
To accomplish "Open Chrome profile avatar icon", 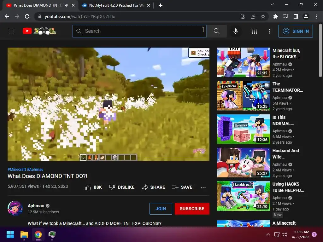I will (306, 16).
